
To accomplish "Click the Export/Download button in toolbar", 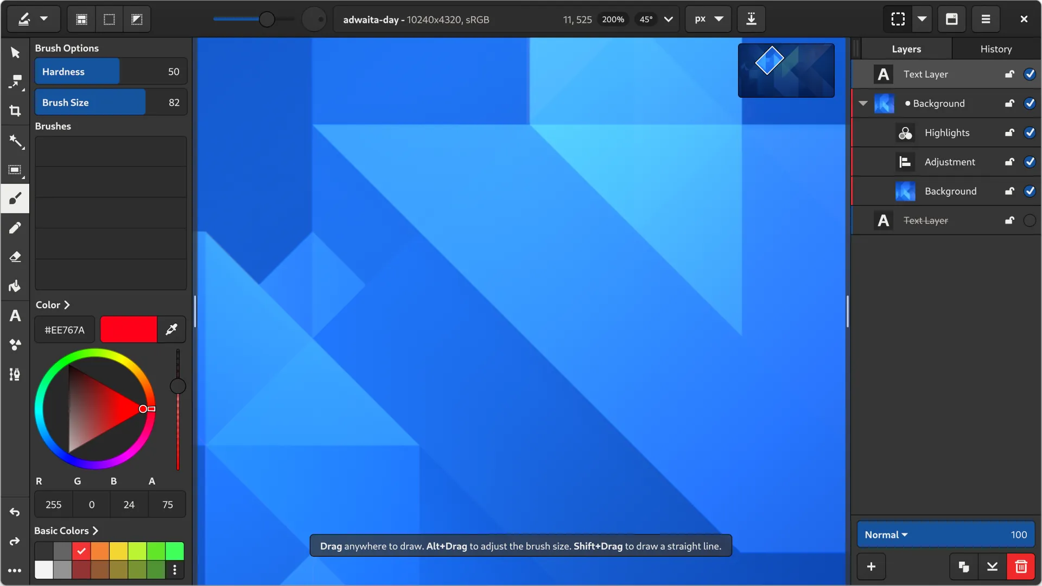I will tap(751, 20).
